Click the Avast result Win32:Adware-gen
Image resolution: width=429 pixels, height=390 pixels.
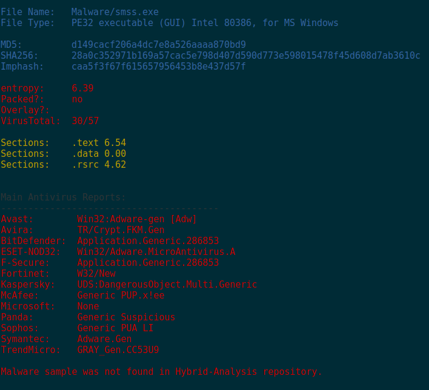pos(137,219)
